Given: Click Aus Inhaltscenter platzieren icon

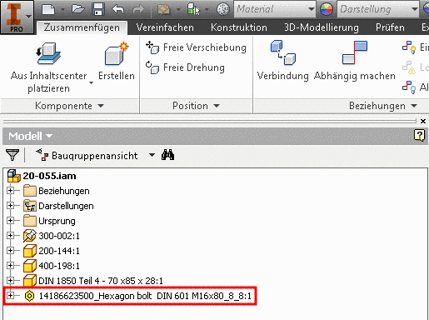Looking at the screenshot, I should tap(48, 53).
